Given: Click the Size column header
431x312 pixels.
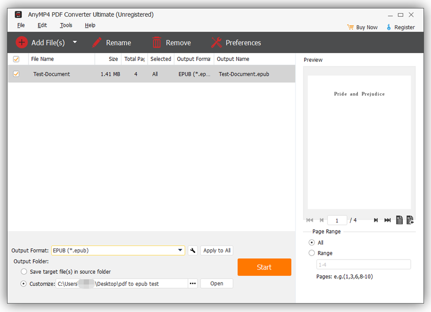Looking at the screenshot, I should point(108,59).
